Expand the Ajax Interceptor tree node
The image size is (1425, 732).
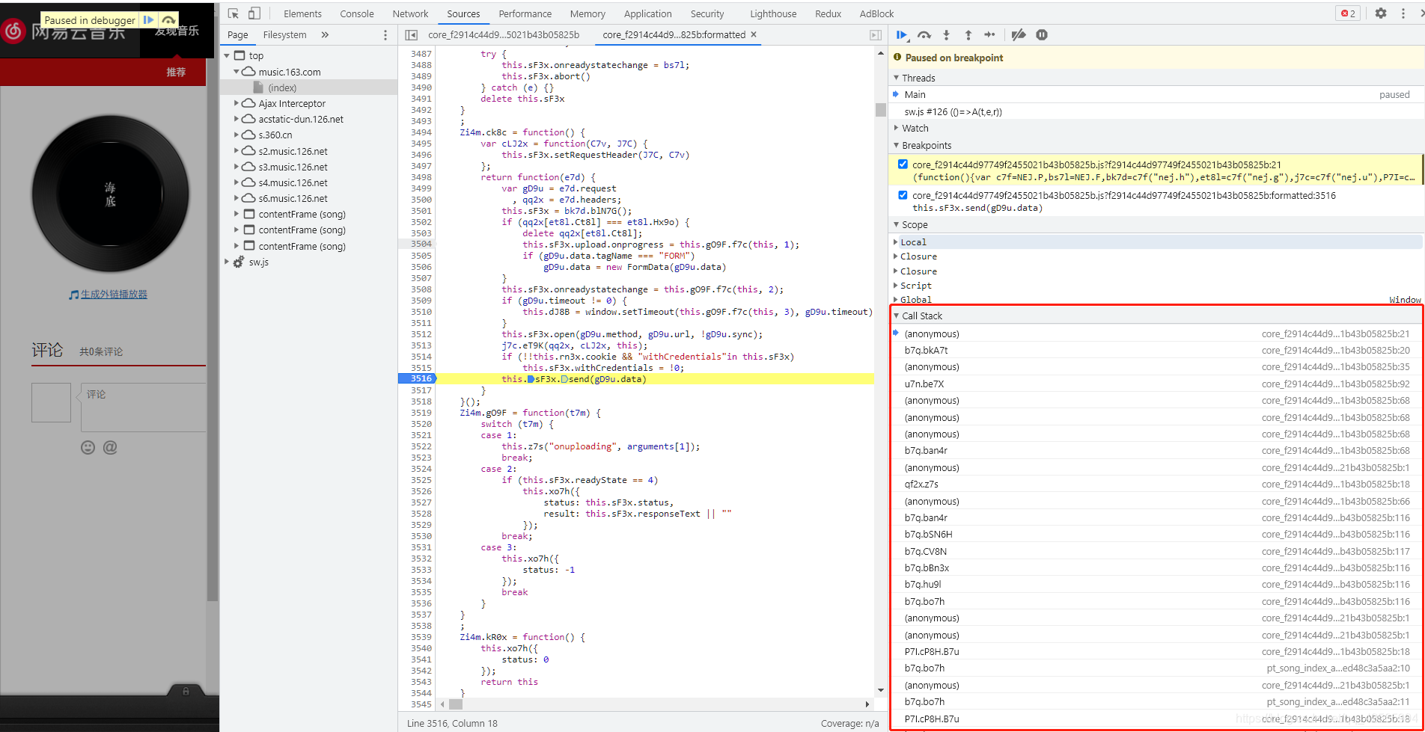click(x=237, y=103)
